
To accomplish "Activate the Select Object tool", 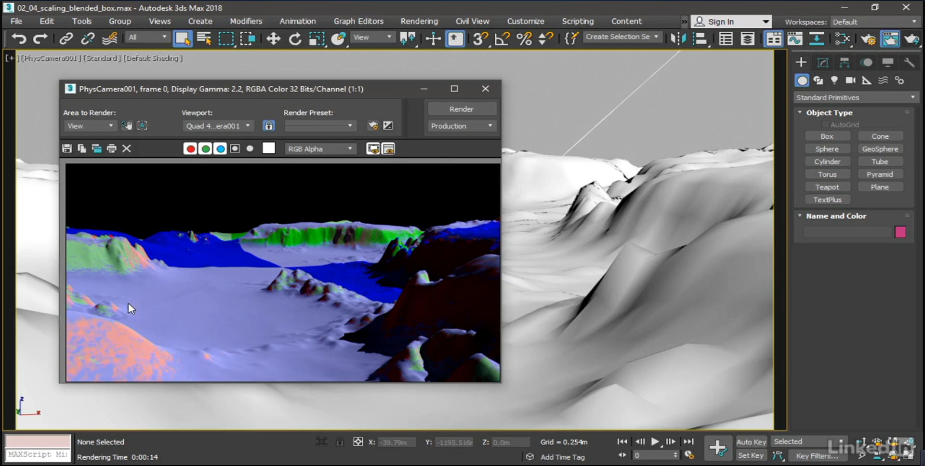I will [183, 39].
